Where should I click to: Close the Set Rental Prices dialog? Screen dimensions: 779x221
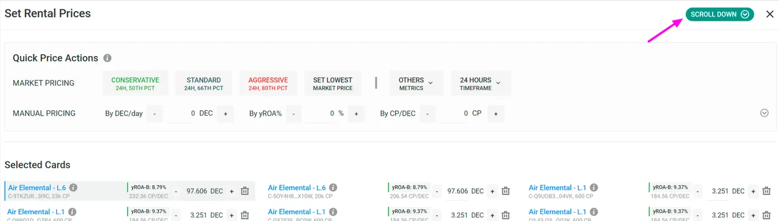tap(770, 15)
